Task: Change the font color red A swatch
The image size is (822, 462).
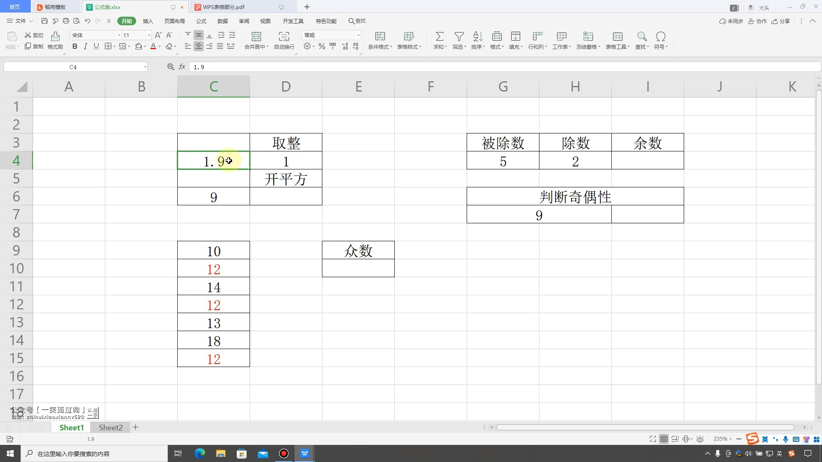Action: tap(153, 46)
